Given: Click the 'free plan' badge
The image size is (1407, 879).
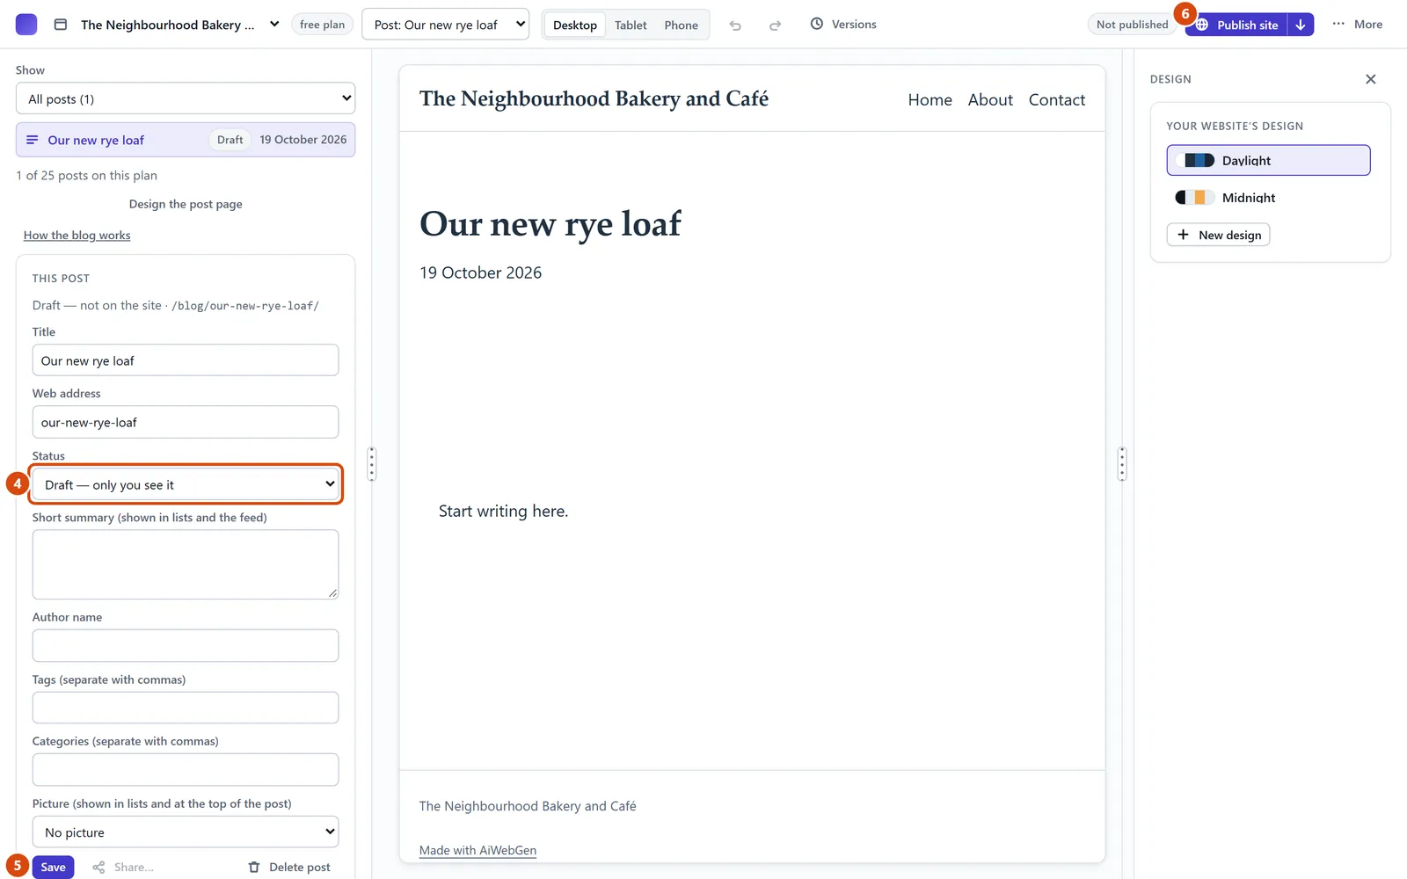Looking at the screenshot, I should coord(322,25).
